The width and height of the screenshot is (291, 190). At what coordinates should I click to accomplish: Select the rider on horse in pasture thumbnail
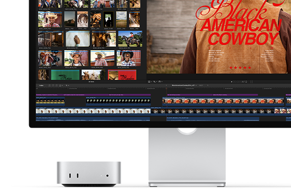click(x=130, y=39)
